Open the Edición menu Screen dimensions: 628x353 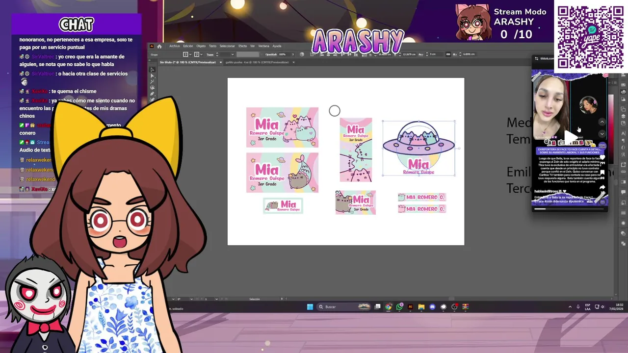[x=188, y=46]
